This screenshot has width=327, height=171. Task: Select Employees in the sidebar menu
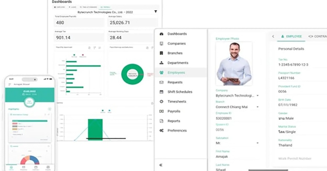(176, 72)
